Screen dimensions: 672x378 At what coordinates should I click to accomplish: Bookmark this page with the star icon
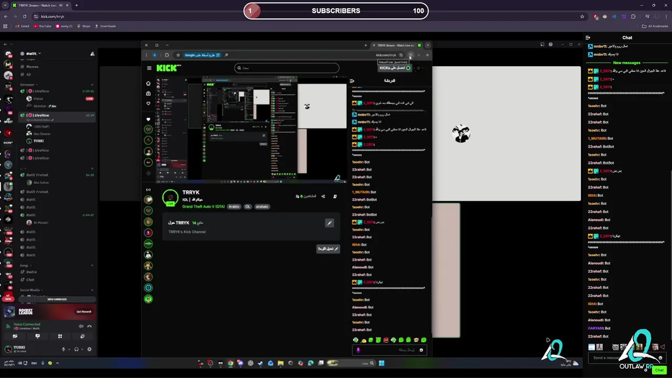582,16
